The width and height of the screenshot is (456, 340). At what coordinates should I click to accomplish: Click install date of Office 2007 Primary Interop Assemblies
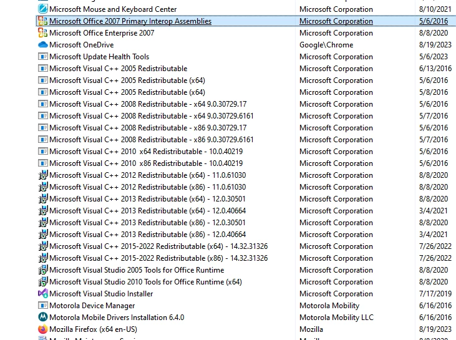[434, 21]
